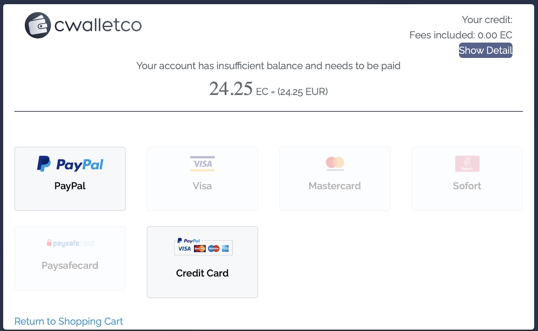Pick the Mastercard circles logo
The height and width of the screenshot is (331, 538).
point(335,163)
